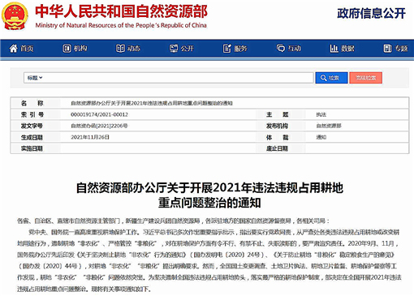Click the main article heading about 违法违规占用耕地

[209, 195]
